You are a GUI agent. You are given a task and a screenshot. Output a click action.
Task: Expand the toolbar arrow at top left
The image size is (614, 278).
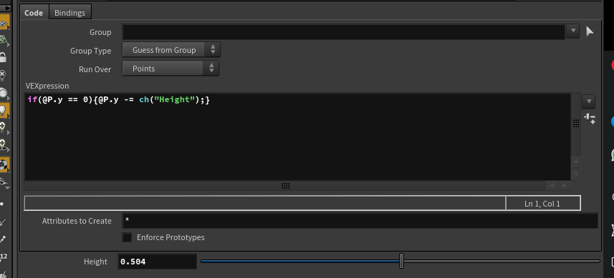click(x=5, y=8)
